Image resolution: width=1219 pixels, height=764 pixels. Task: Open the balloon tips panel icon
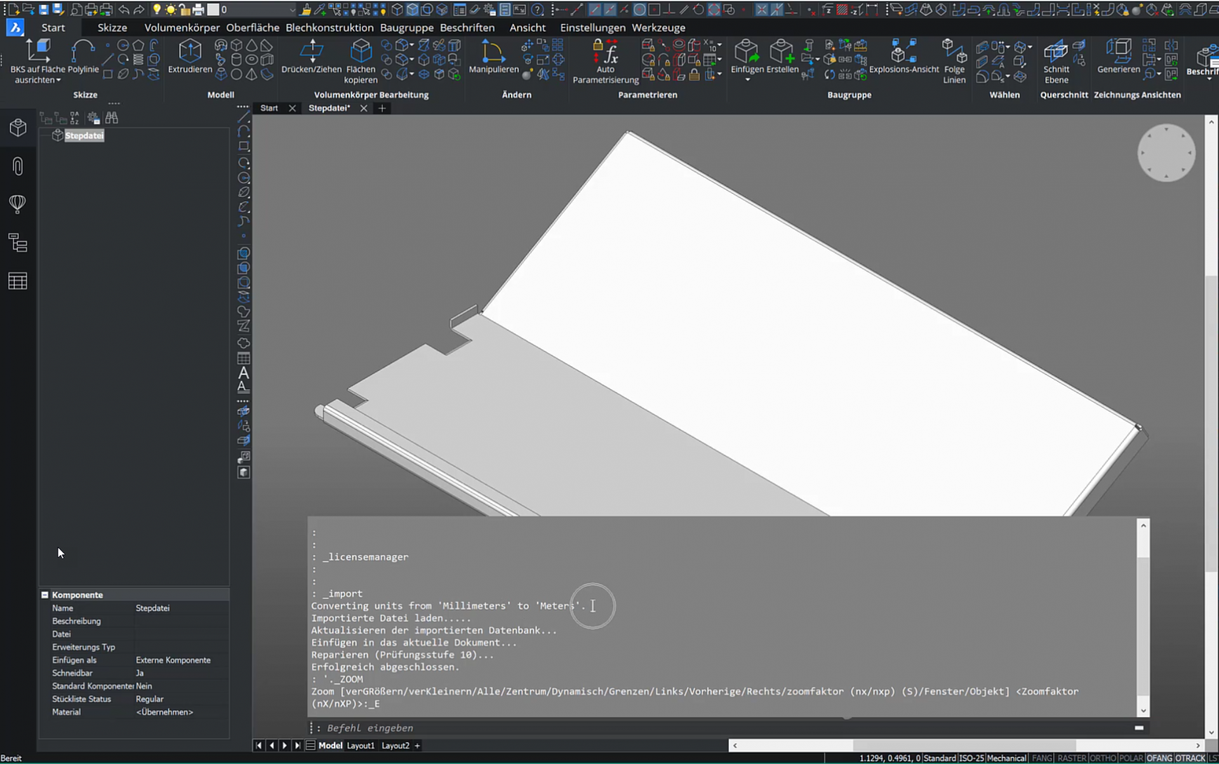tap(18, 204)
